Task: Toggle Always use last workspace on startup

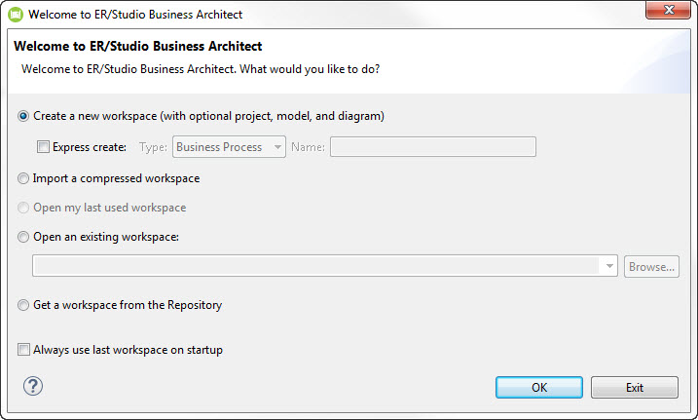Action: (x=23, y=350)
